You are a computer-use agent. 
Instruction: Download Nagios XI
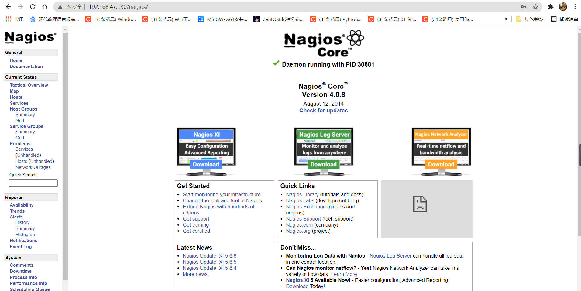pyautogui.click(x=206, y=164)
